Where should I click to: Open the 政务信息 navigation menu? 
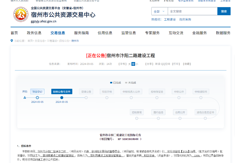click(34, 33)
